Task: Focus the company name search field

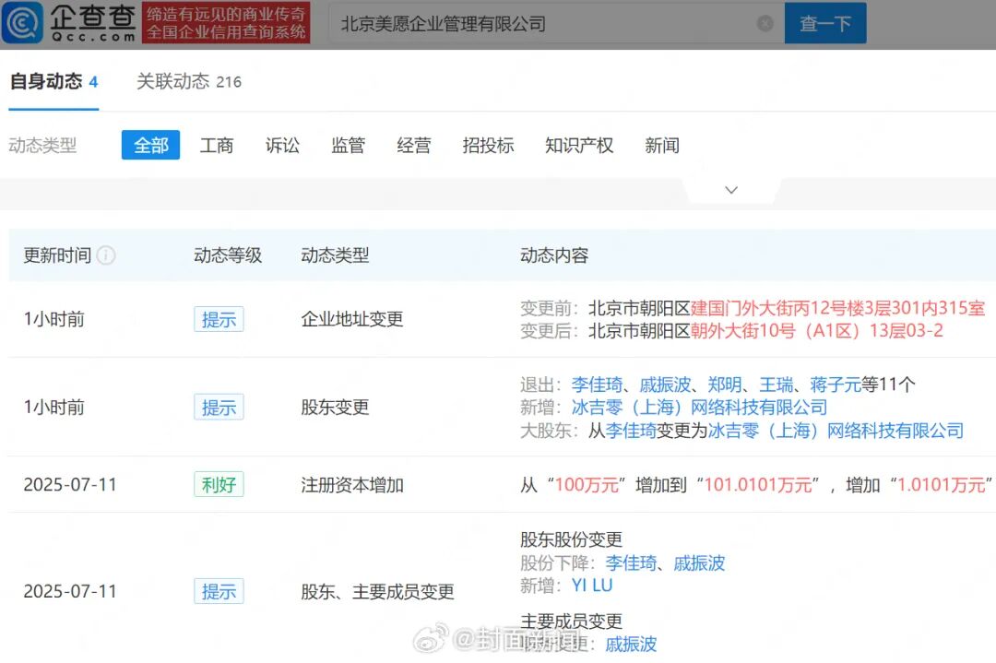Action: (556, 23)
